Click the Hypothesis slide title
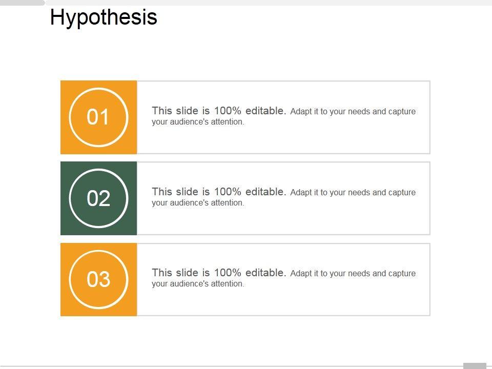The image size is (492, 369). click(x=104, y=18)
